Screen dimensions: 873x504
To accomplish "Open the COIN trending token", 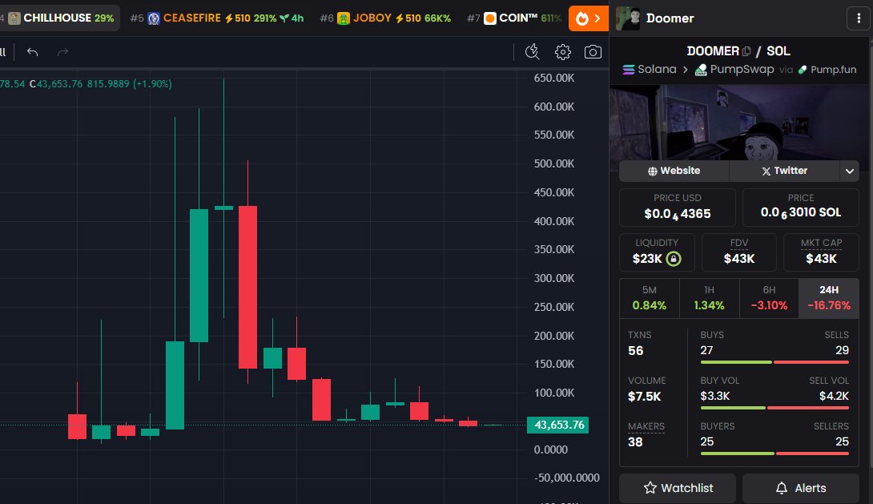I will coord(514,18).
